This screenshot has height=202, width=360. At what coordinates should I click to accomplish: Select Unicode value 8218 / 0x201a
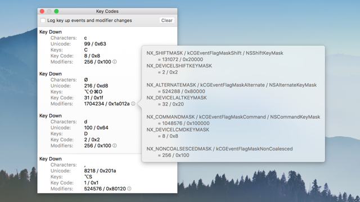pos(100,171)
